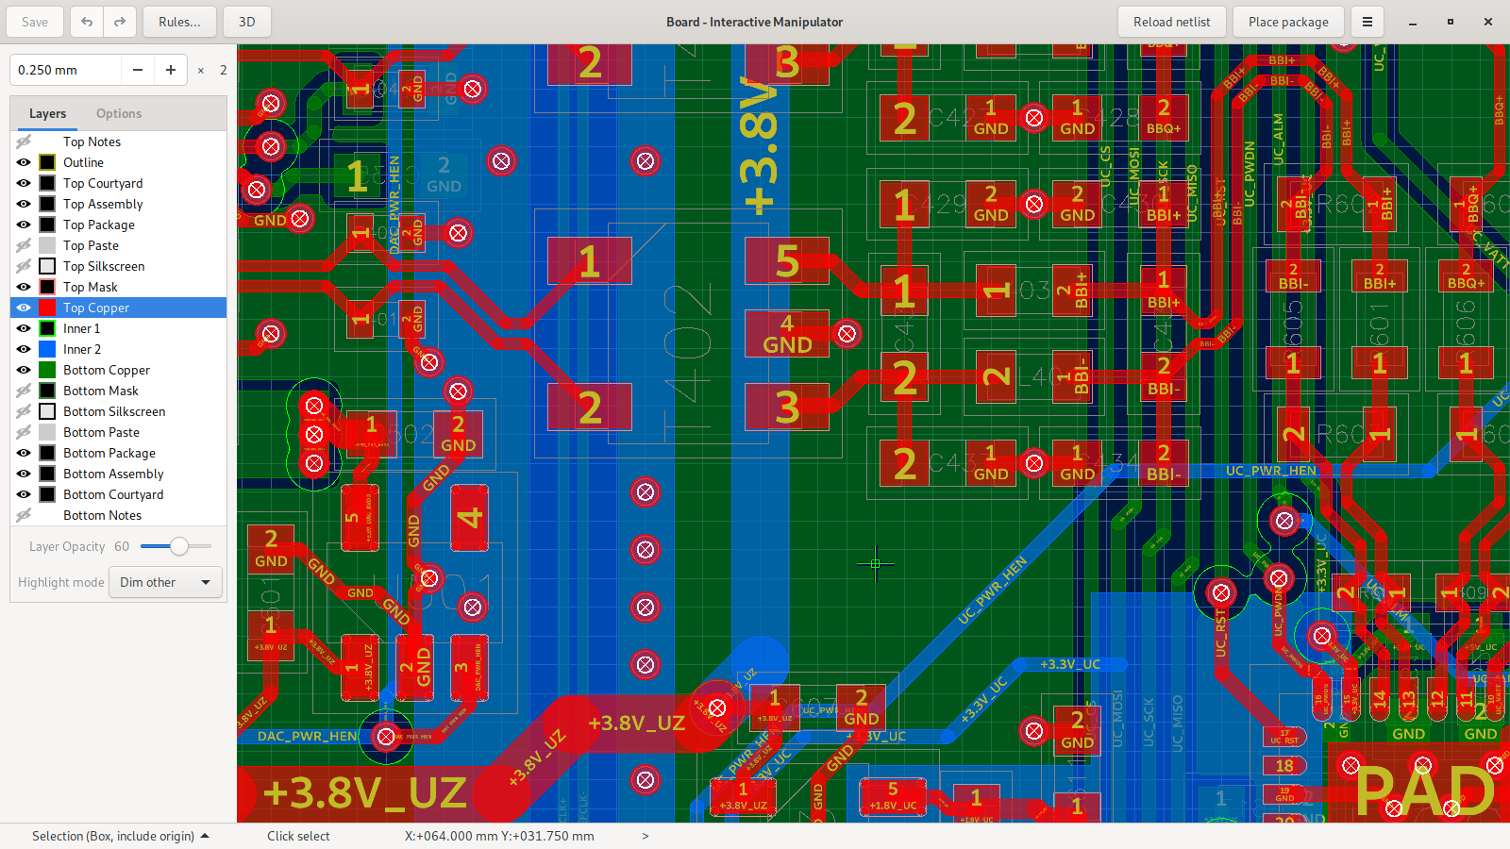Increase grid size with plus button

(171, 70)
